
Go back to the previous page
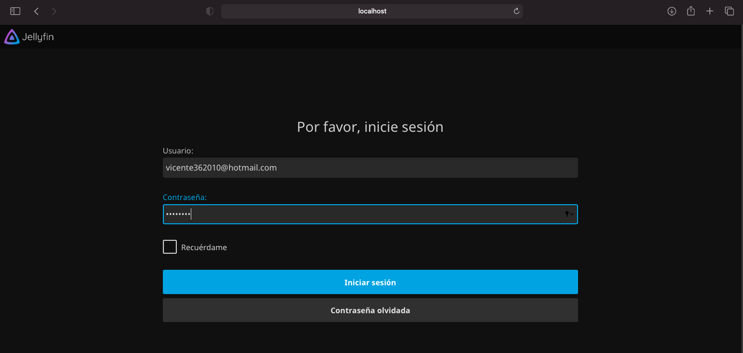36,11
